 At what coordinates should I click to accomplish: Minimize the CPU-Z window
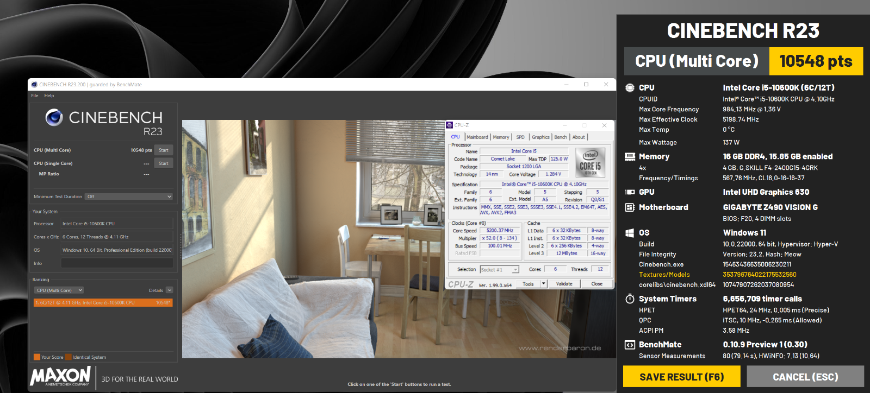(564, 125)
